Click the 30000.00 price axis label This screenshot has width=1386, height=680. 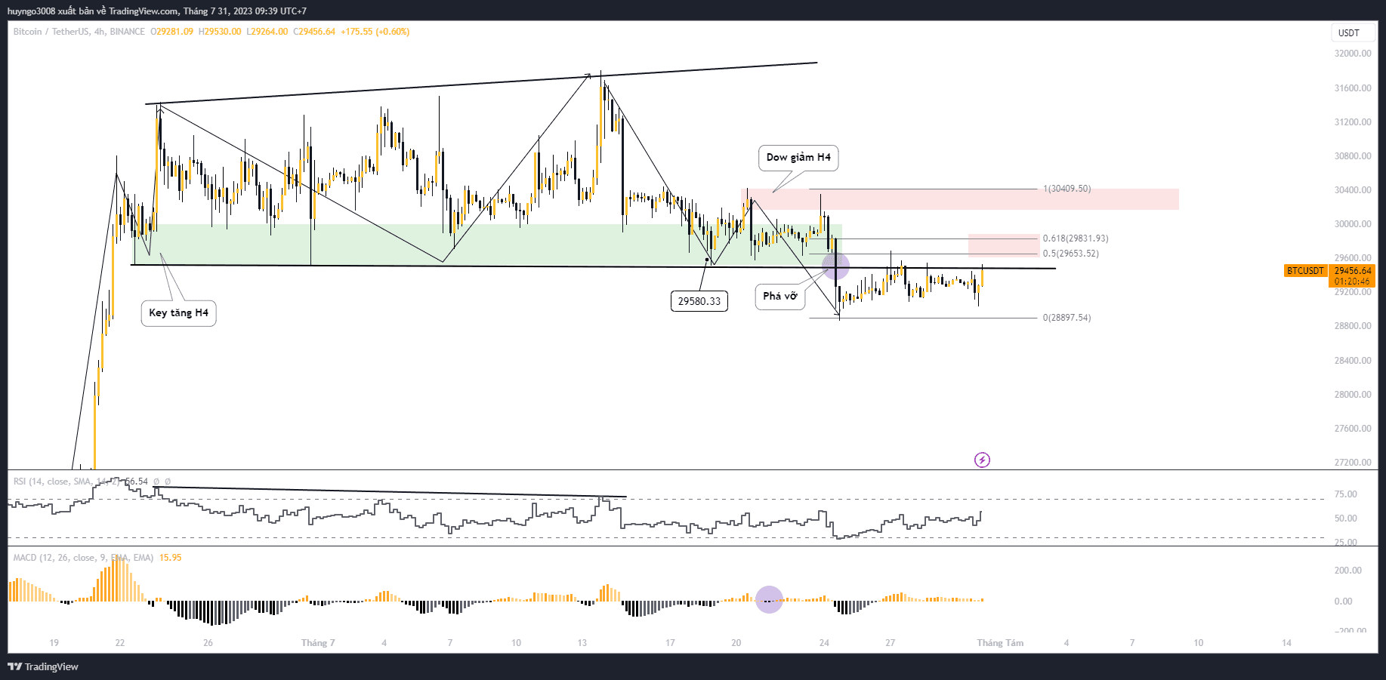pyautogui.click(x=1353, y=224)
